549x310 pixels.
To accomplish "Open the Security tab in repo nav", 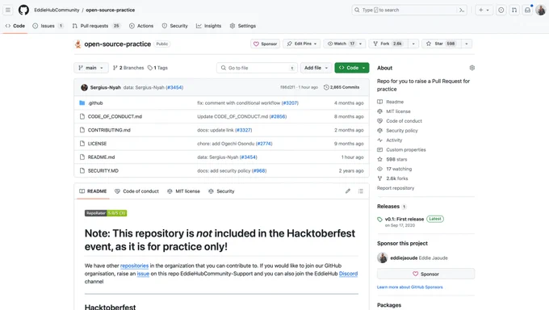I will (x=174, y=26).
